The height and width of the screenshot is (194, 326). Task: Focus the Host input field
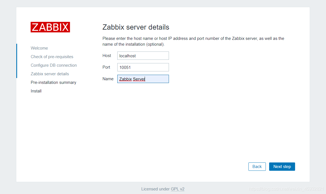click(143, 56)
